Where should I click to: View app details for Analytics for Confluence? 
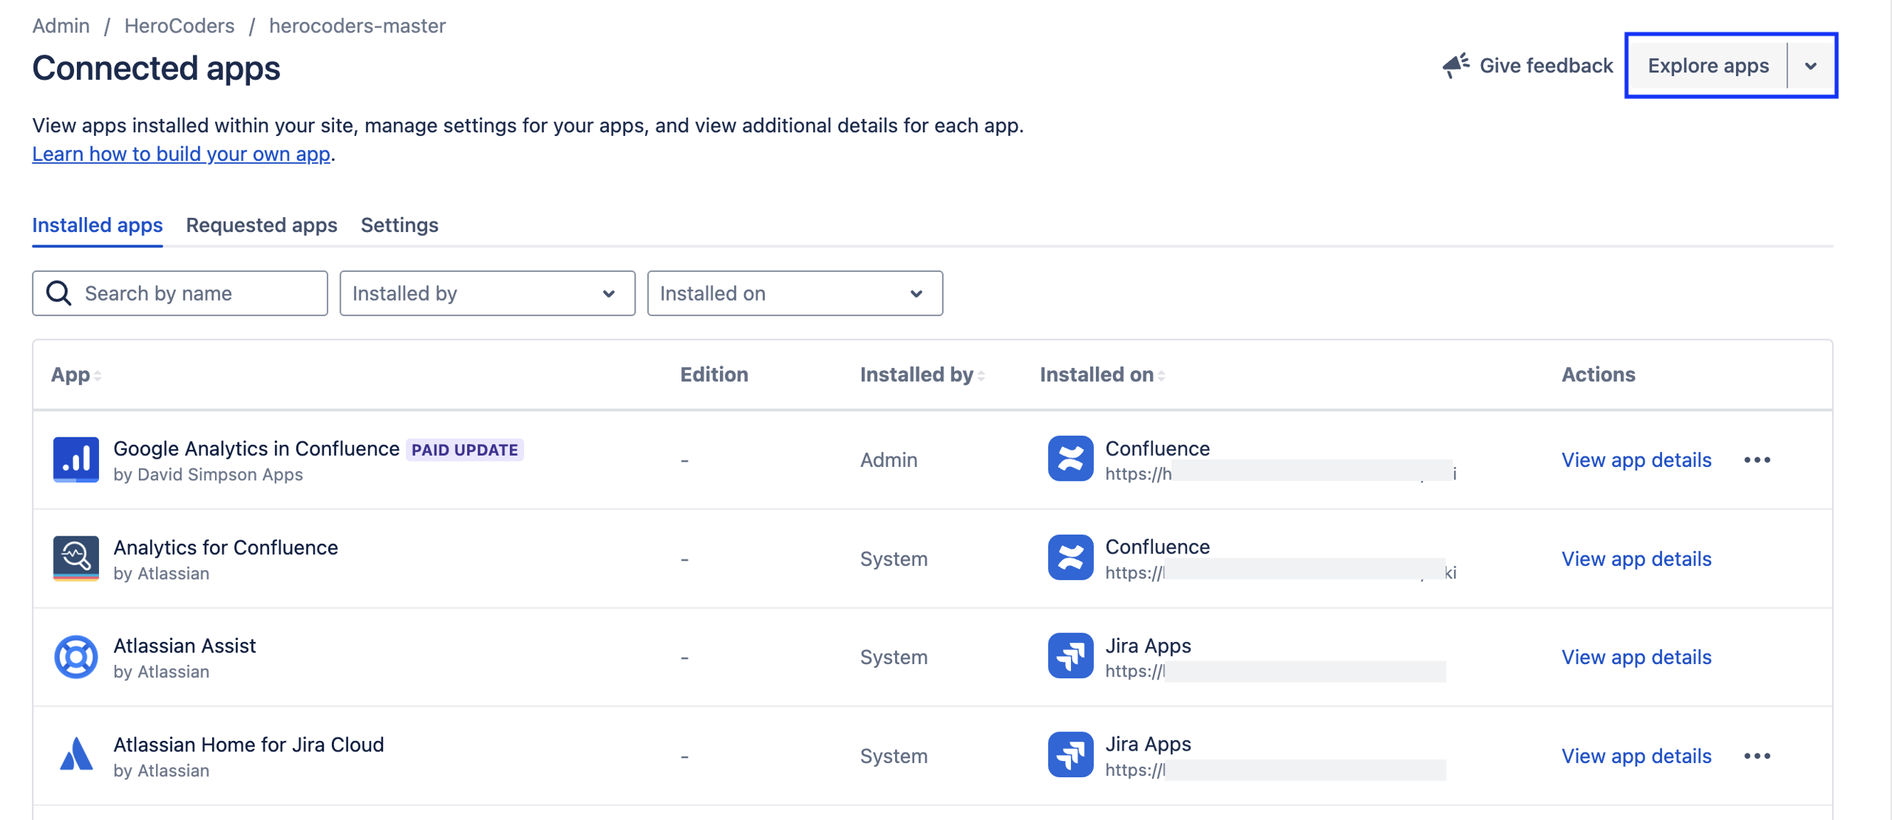[1636, 558]
